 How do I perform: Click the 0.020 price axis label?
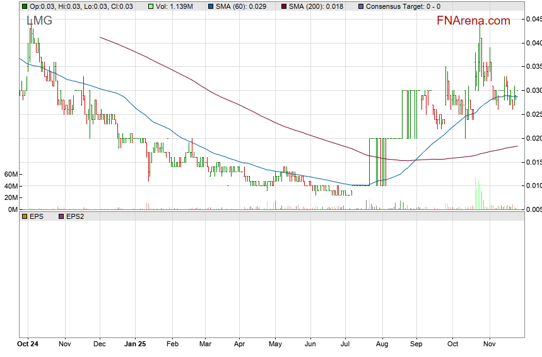coord(533,138)
